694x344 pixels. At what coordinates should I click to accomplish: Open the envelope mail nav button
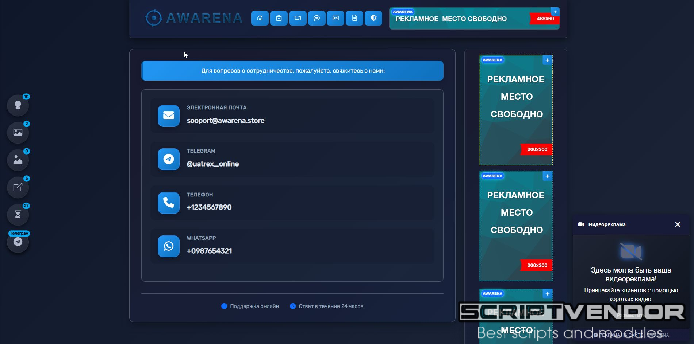point(336,18)
